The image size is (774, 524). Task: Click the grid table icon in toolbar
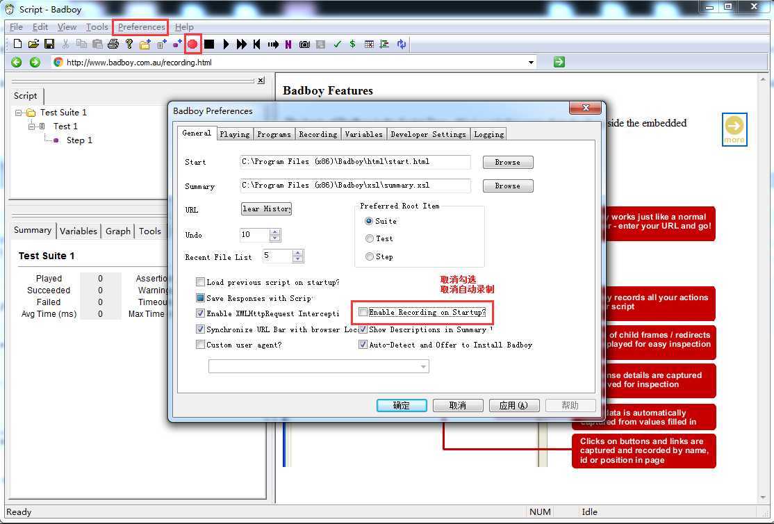click(369, 44)
